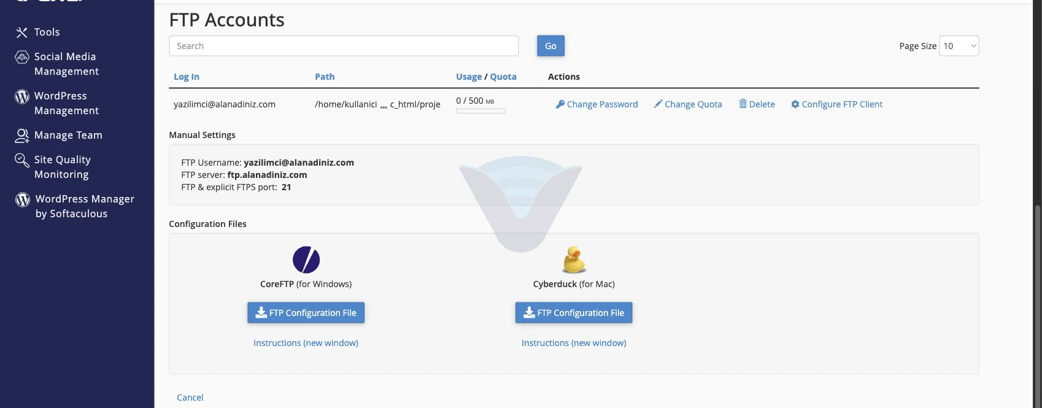1042x408 pixels.
Task: Open Site Quality Monitoring
Action: click(62, 167)
